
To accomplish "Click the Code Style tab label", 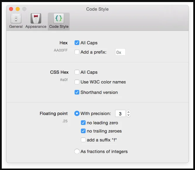I will click(59, 27).
